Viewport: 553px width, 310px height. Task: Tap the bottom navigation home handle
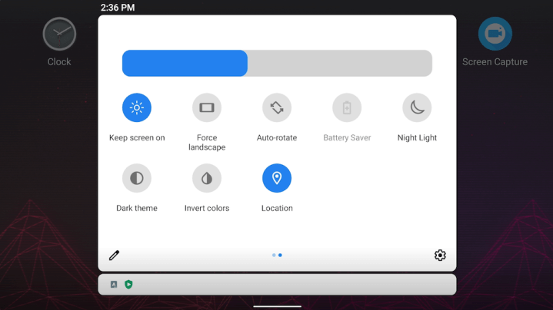(x=277, y=306)
